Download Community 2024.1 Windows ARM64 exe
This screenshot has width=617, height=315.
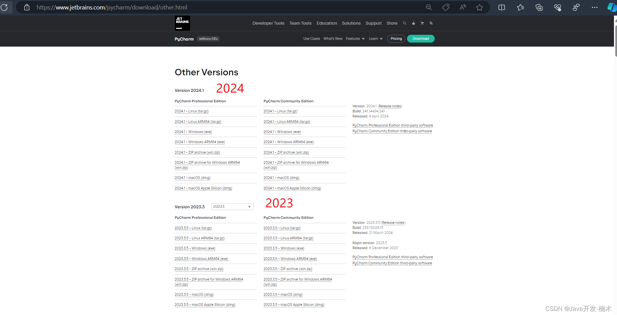289,142
